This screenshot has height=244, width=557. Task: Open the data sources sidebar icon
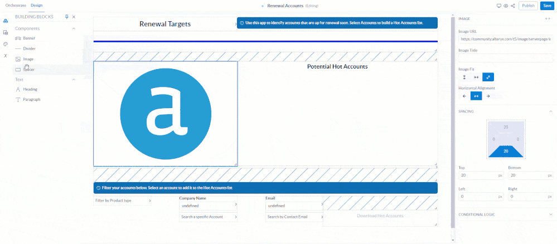(x=6, y=32)
